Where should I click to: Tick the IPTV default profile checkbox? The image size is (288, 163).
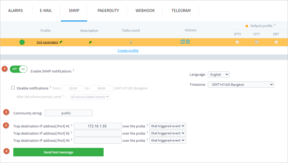click(237, 42)
